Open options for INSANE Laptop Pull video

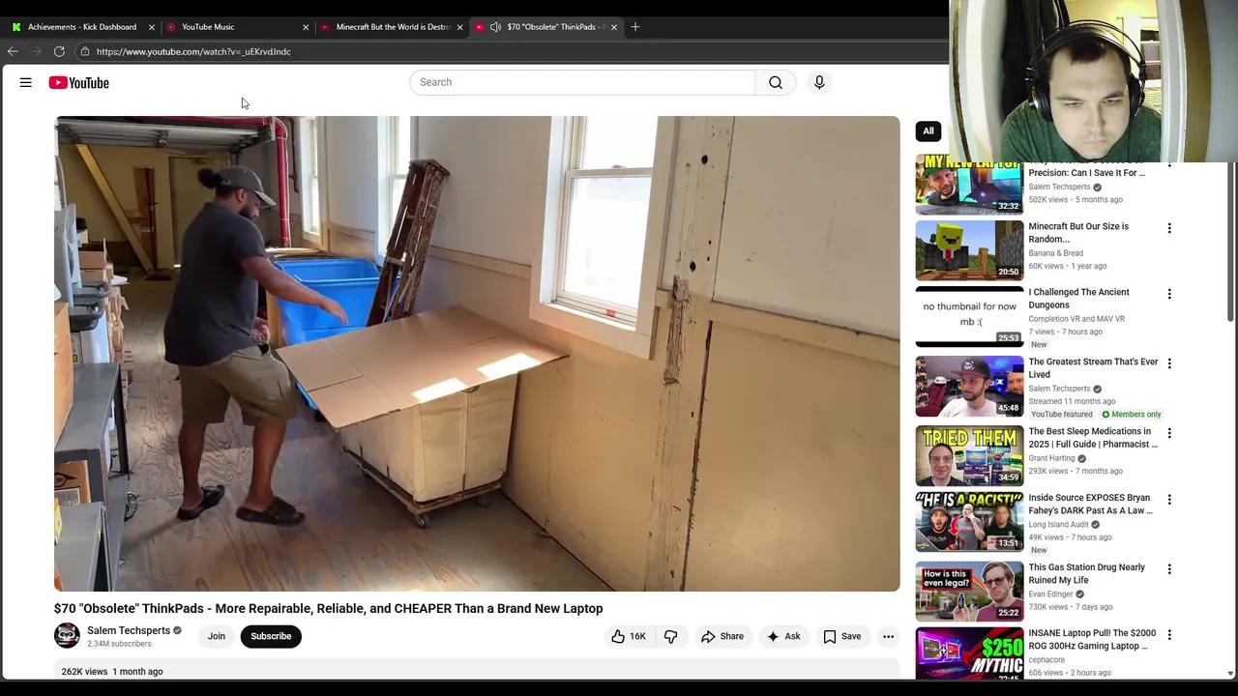point(1169,635)
